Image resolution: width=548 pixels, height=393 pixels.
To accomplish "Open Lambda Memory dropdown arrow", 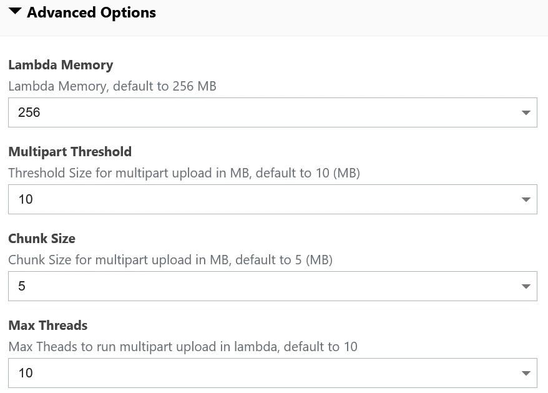I will [x=525, y=113].
